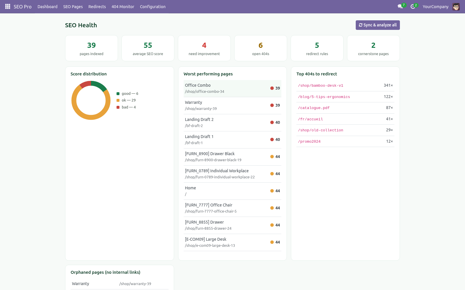Open the [E-COM09] Large Desk row
Screen dimensions: 465x290
click(233, 242)
